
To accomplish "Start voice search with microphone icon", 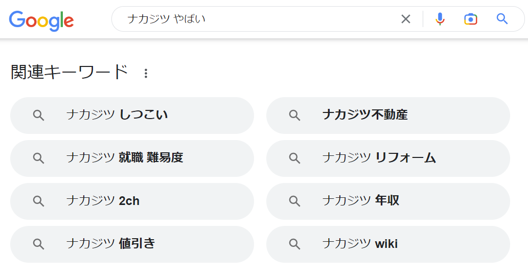I will pyautogui.click(x=440, y=19).
